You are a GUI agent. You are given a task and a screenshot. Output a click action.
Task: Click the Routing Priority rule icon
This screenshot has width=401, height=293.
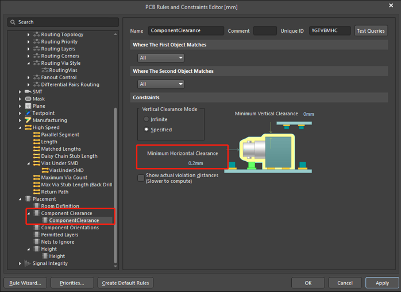tap(37, 42)
